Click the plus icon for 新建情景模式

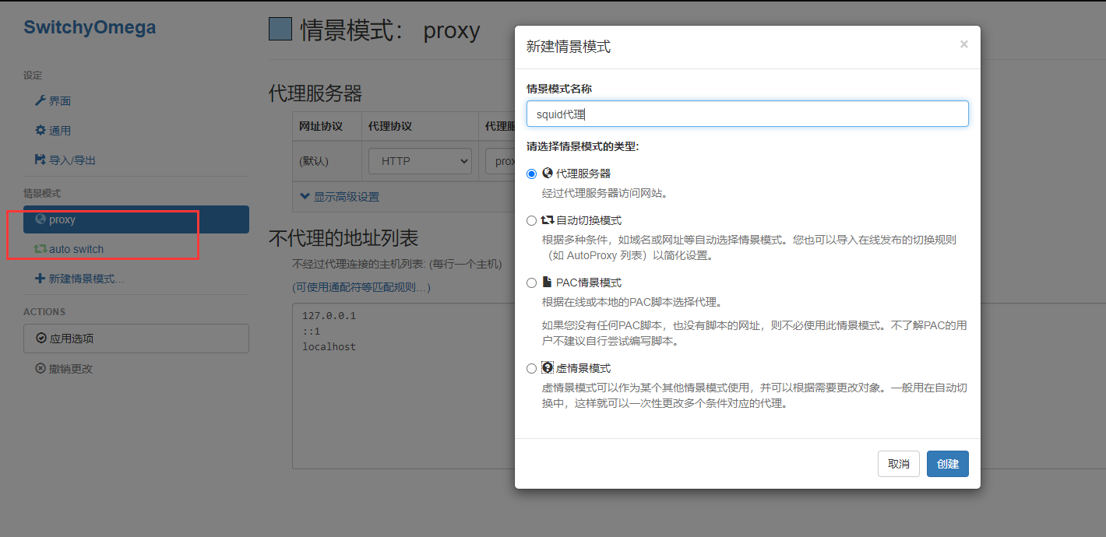(x=41, y=279)
